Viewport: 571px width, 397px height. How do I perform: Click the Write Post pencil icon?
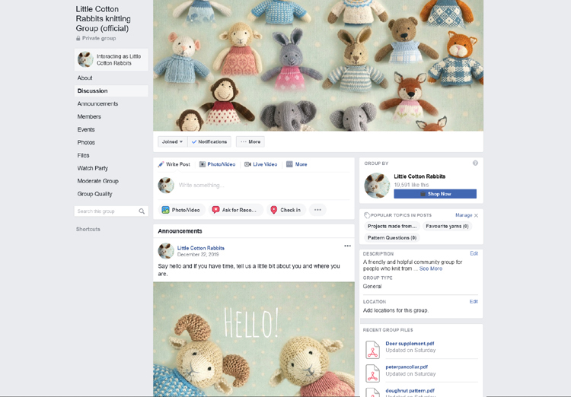coord(161,164)
